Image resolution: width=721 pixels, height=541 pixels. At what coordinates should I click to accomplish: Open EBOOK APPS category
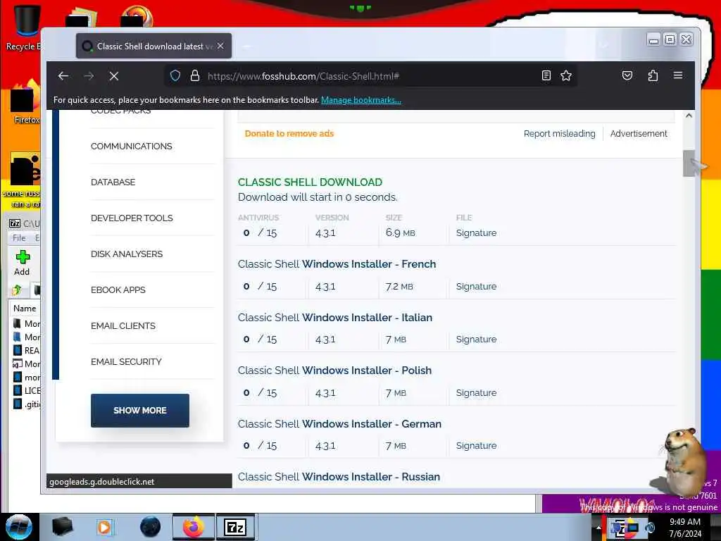(118, 290)
